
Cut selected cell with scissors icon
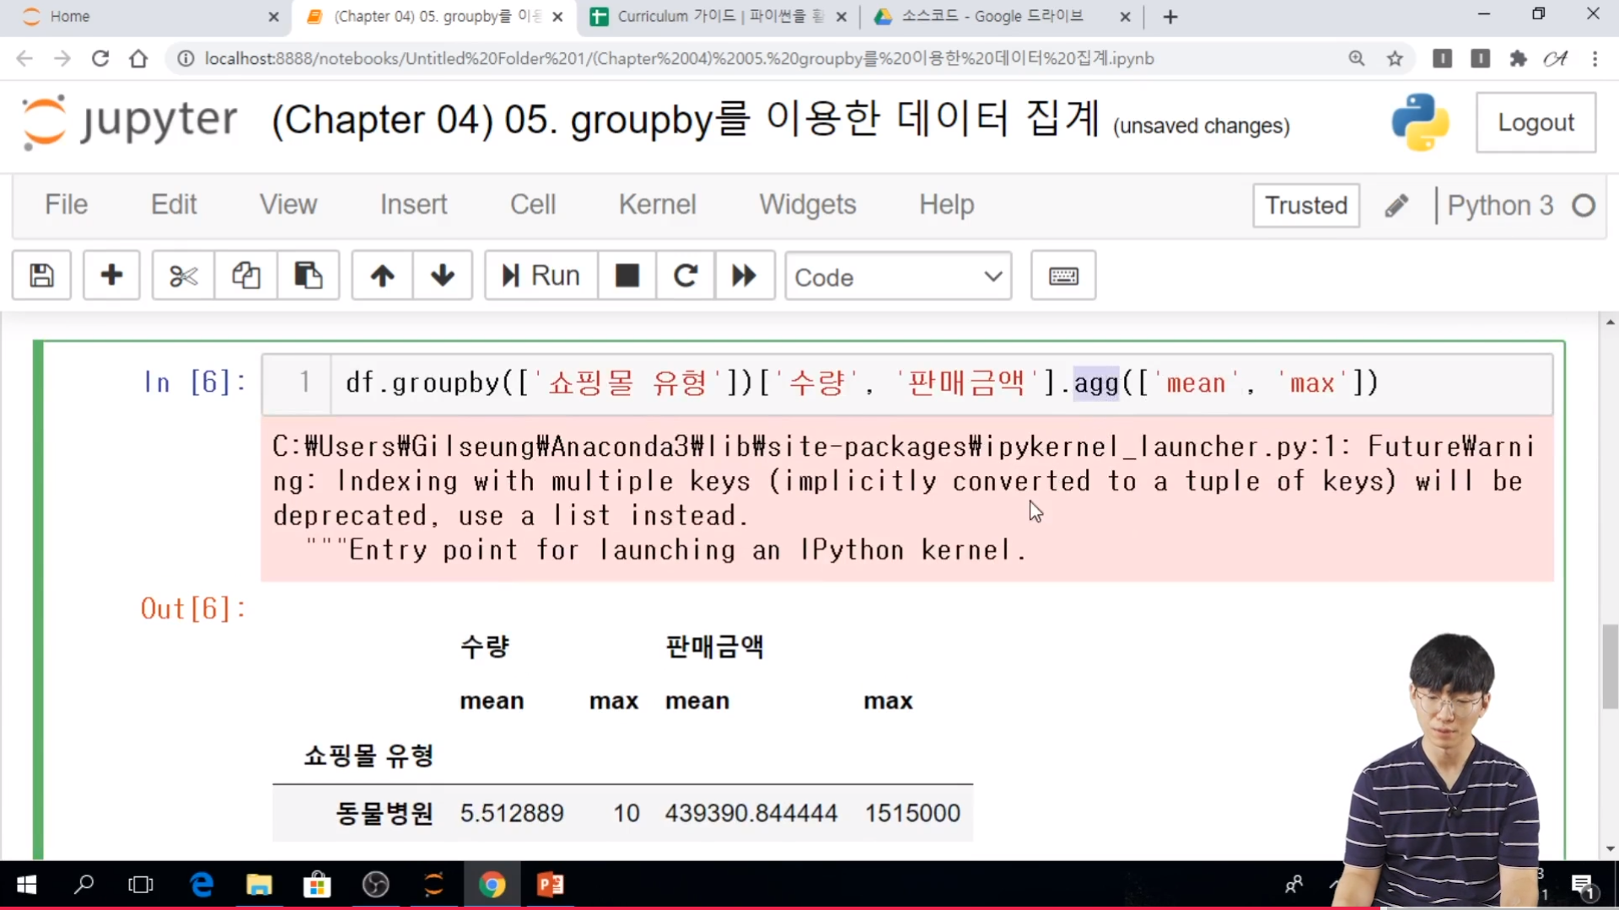(x=183, y=276)
